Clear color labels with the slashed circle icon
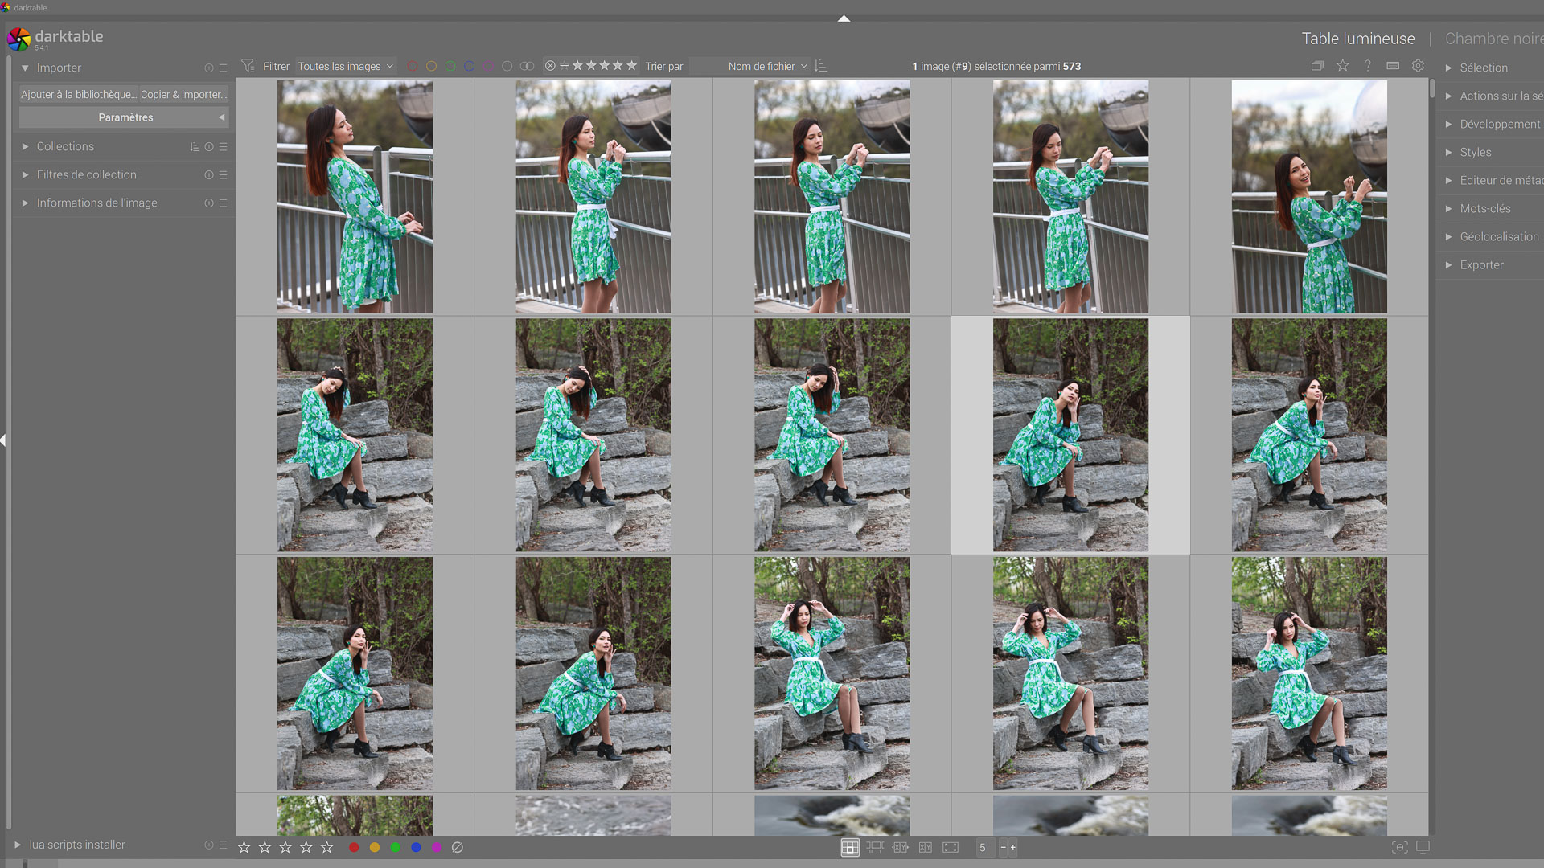This screenshot has height=868, width=1544. pos(458,847)
